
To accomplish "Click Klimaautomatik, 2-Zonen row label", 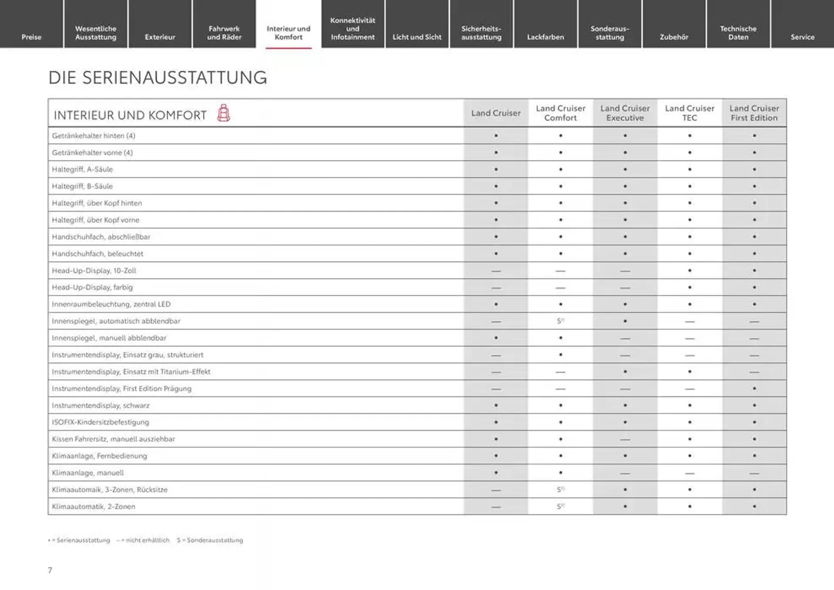I will tap(93, 507).
